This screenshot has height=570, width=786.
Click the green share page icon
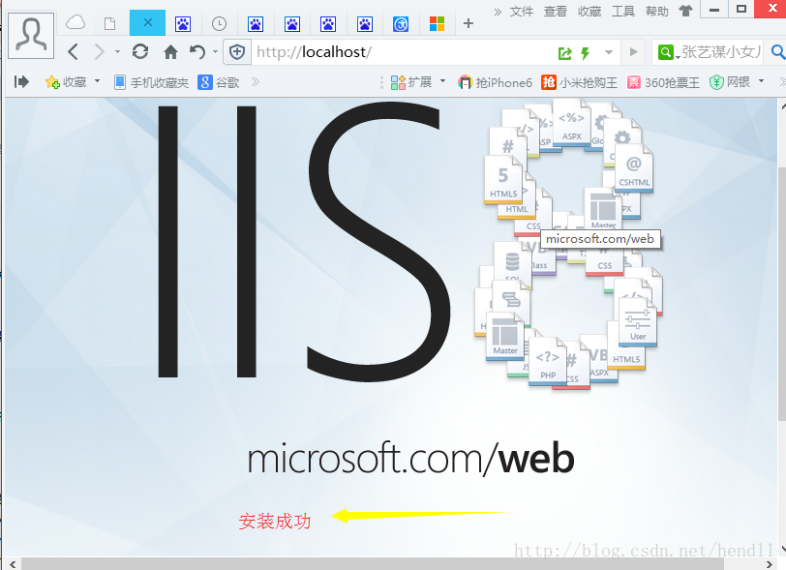coord(565,52)
